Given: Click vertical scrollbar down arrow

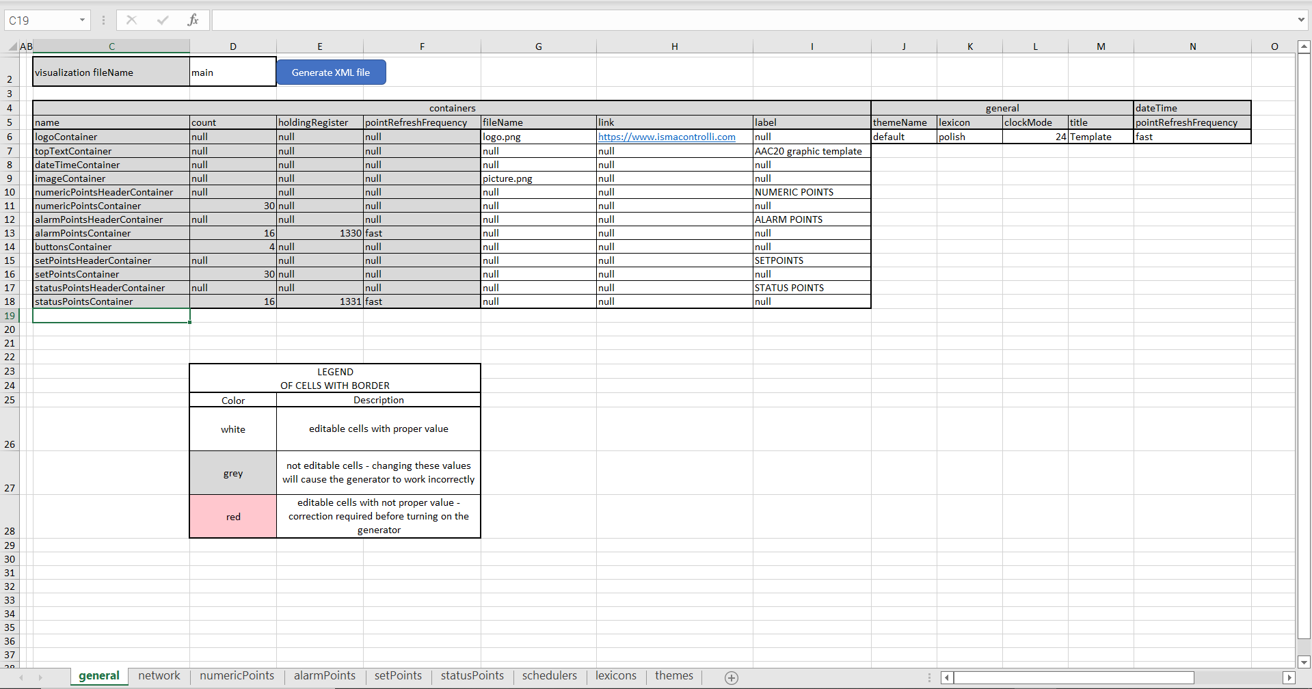Looking at the screenshot, I should [1304, 662].
